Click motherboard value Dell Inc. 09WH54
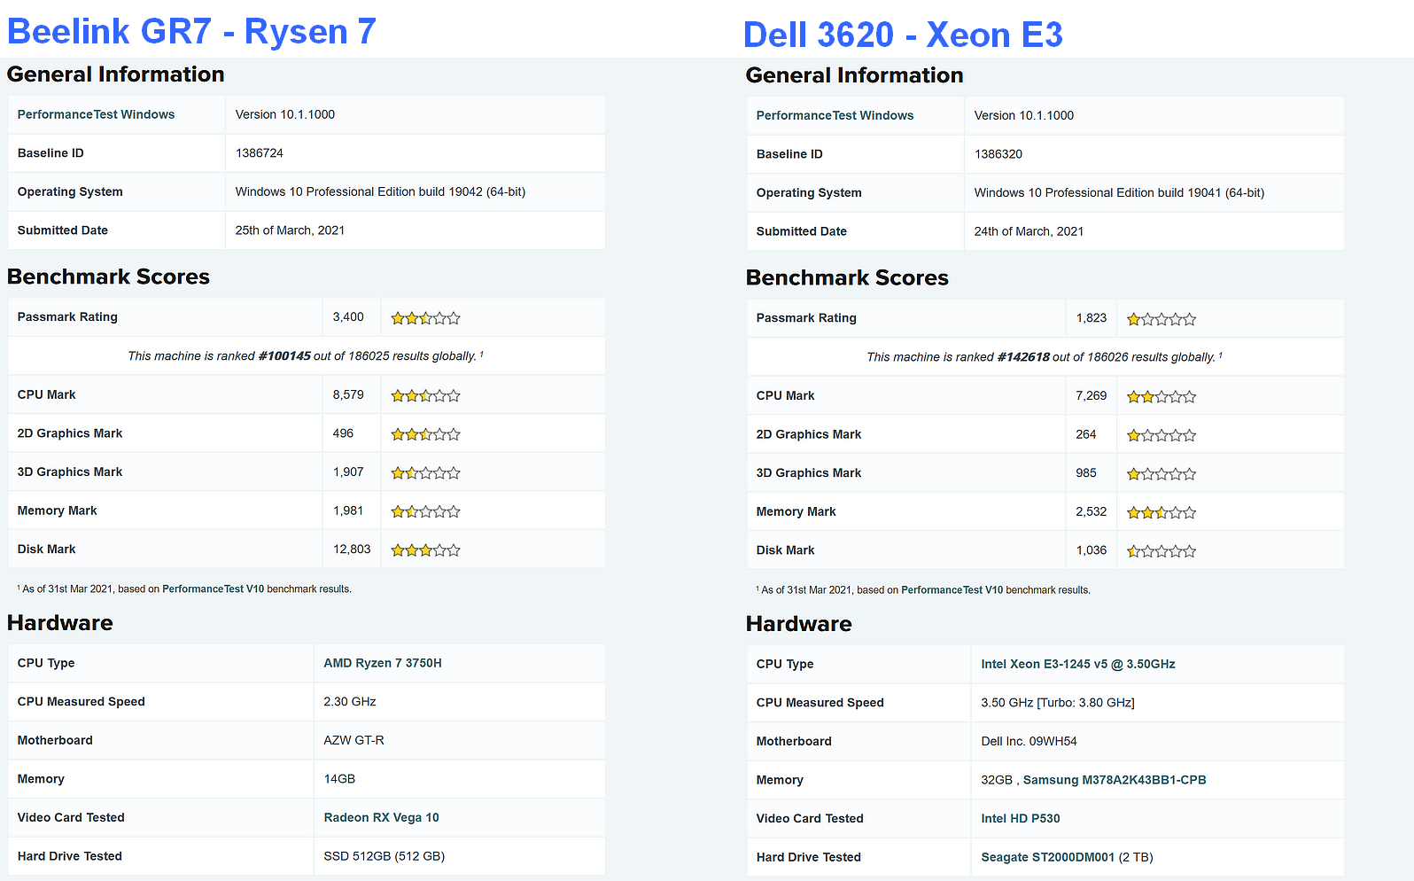The height and width of the screenshot is (881, 1414). tap(1029, 740)
